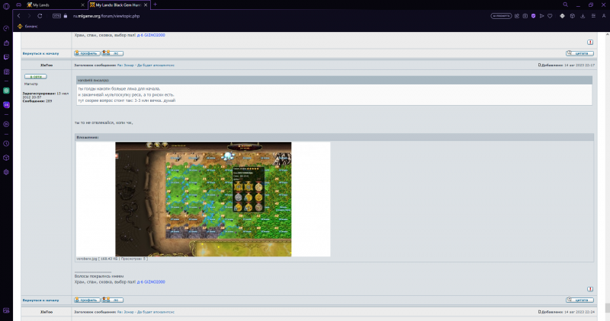Viewport: 610px width, 321px height.
Task: Click the AI Prompts button
Action: coord(501,14)
